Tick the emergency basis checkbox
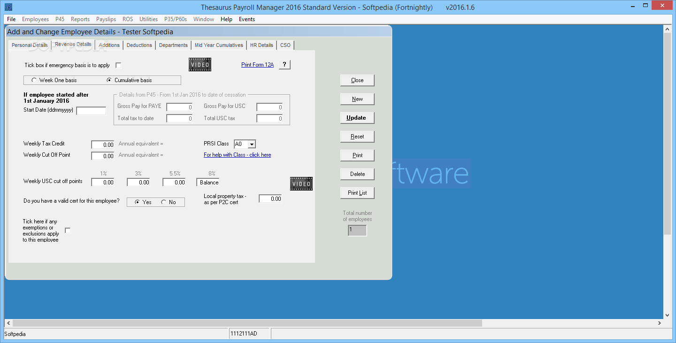 point(118,65)
